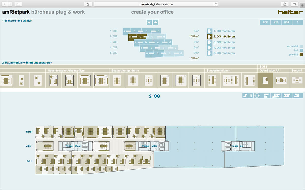
Task: Select zone 'd' icon in floor plan toolbar
Action: point(297,96)
